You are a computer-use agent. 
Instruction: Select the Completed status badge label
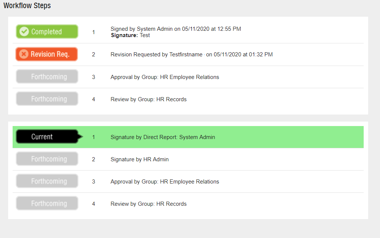(46, 32)
